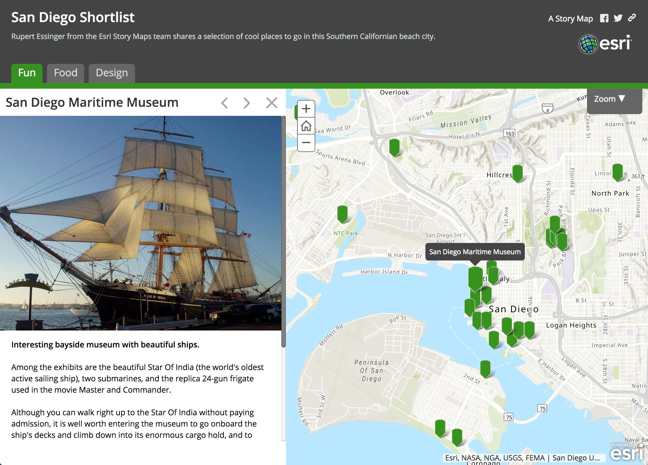Go to the next place with right arrow
The width and height of the screenshot is (648, 465).
(x=246, y=103)
